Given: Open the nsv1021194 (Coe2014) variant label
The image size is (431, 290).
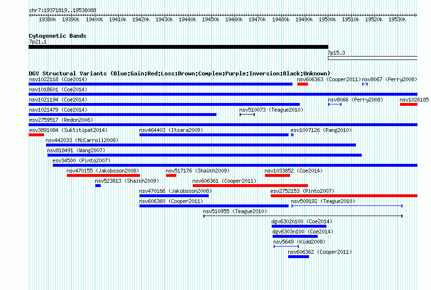Looking at the screenshot, I should pyautogui.click(x=58, y=100).
